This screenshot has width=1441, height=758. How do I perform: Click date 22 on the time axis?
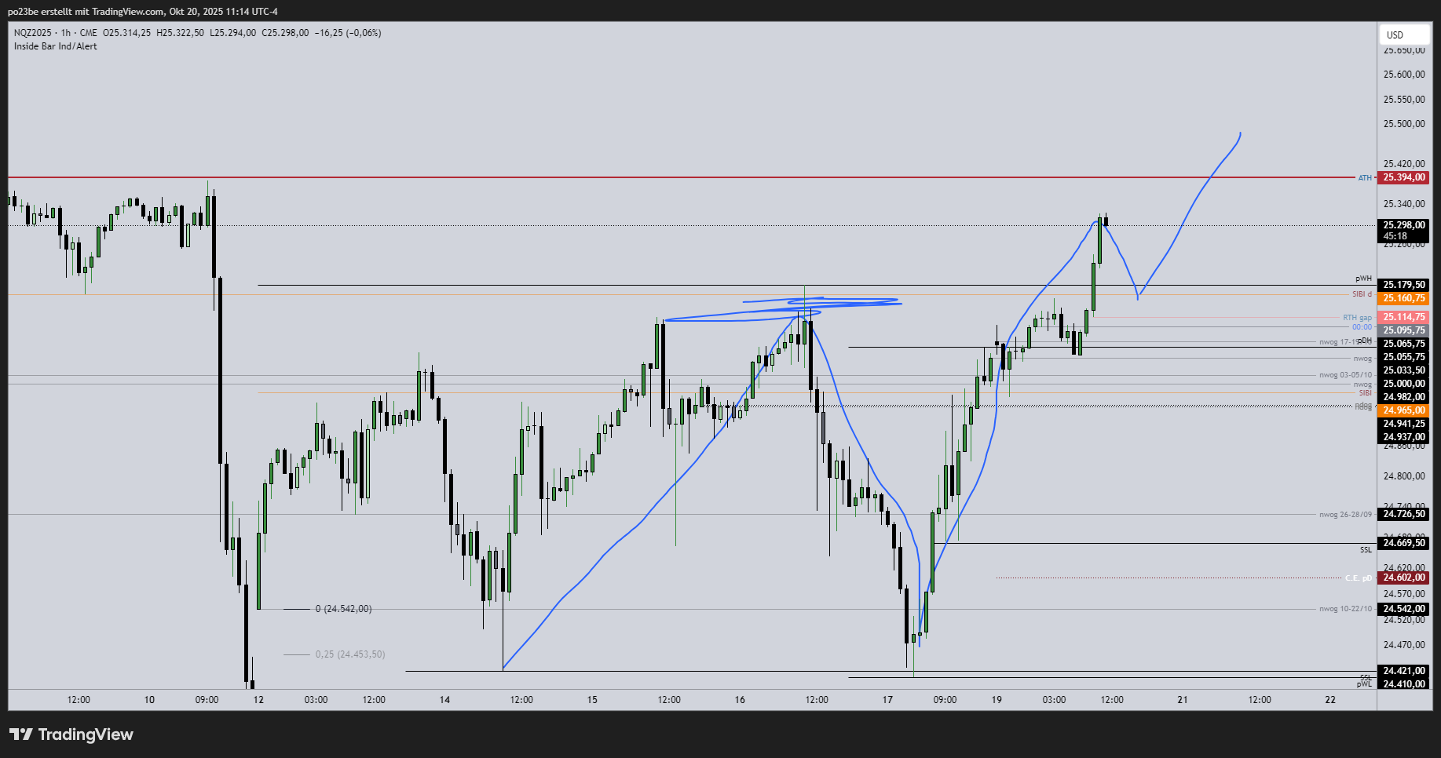click(x=1330, y=700)
